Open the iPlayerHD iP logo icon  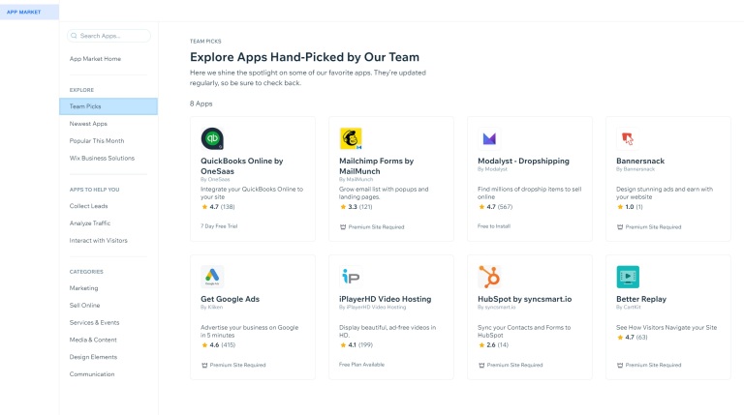point(351,277)
